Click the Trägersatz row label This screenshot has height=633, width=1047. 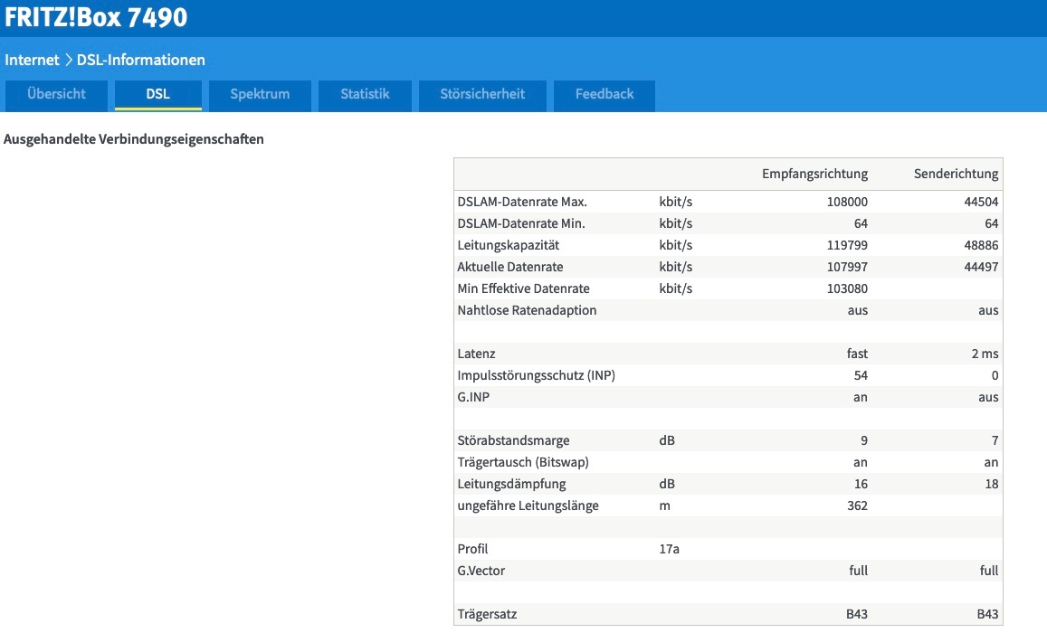coord(487,614)
